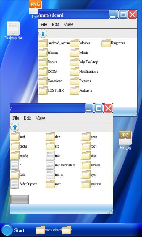Open Edit menu in root window

[x=27, y=118]
